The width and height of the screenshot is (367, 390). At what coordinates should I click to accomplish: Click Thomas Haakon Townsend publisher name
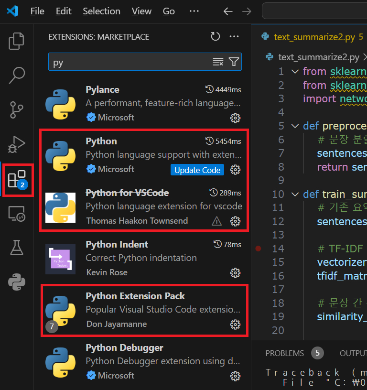137,221
